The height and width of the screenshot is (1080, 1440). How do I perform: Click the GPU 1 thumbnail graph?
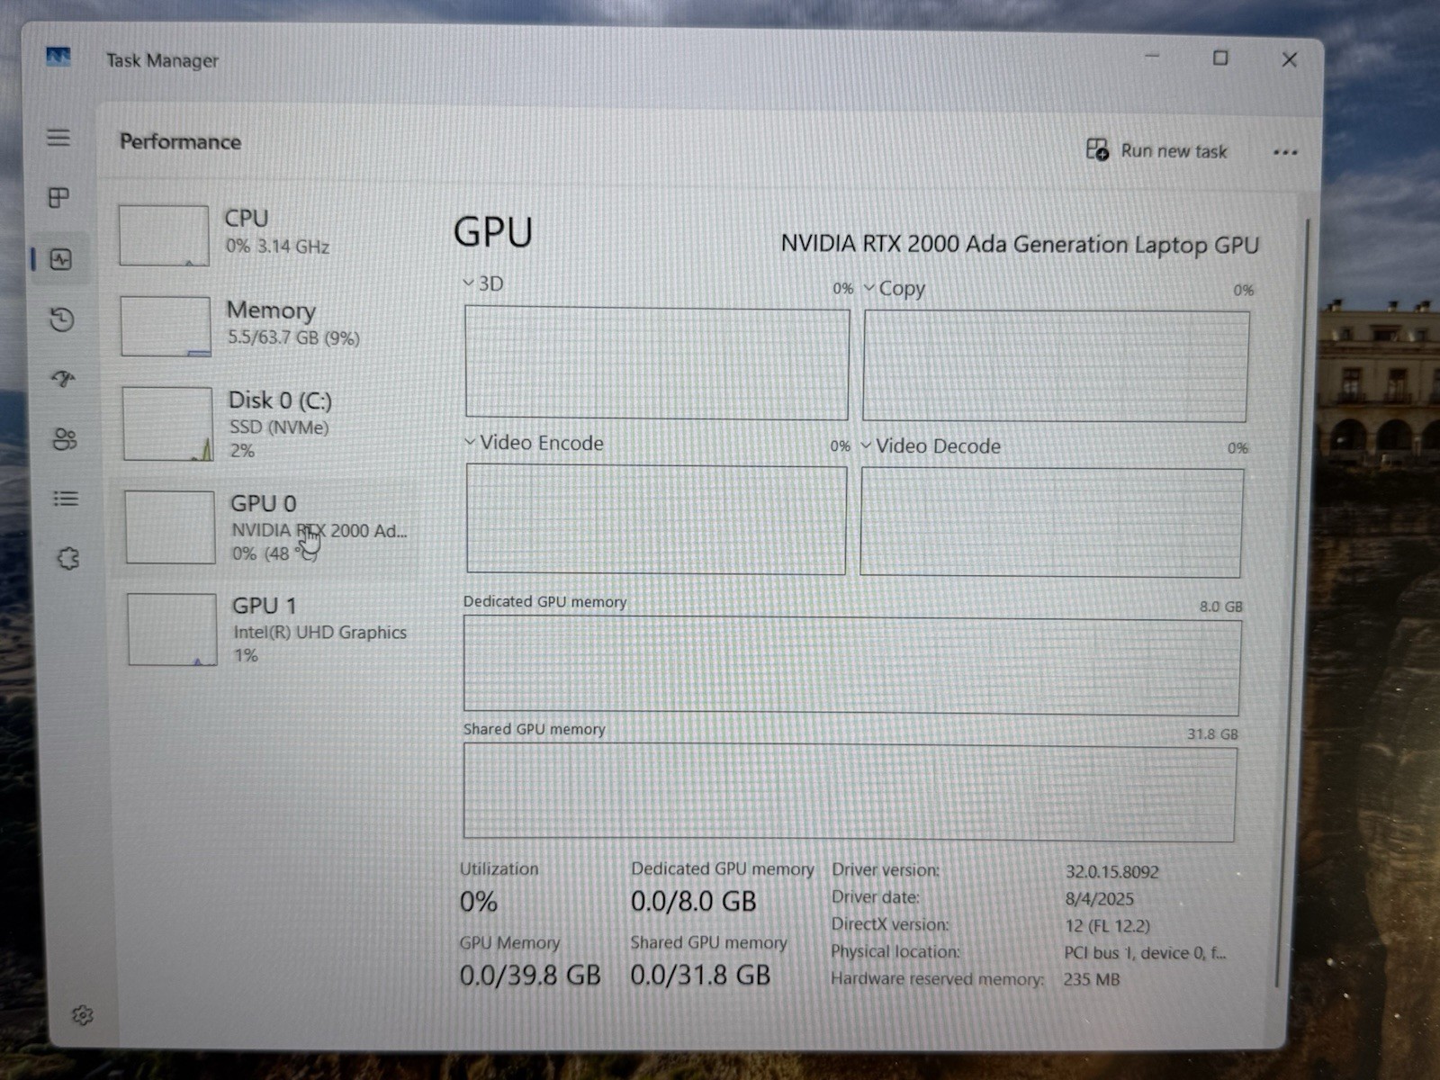(x=172, y=630)
